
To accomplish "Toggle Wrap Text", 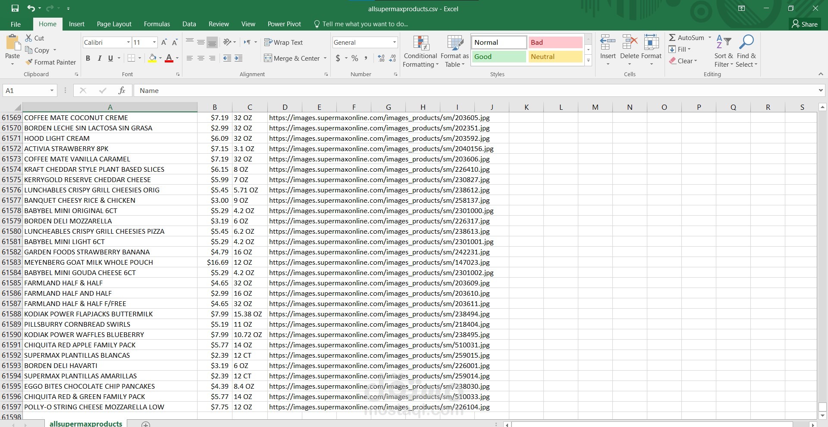I will [283, 42].
